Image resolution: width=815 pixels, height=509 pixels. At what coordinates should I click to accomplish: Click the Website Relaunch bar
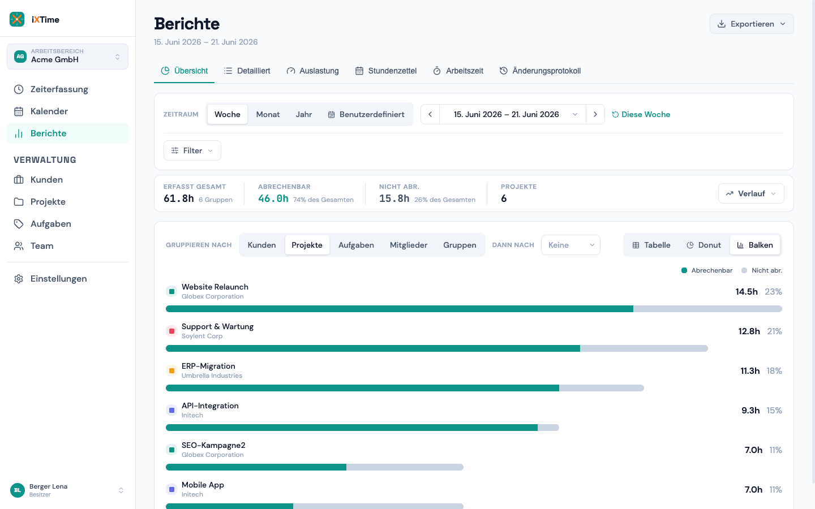coord(474,309)
